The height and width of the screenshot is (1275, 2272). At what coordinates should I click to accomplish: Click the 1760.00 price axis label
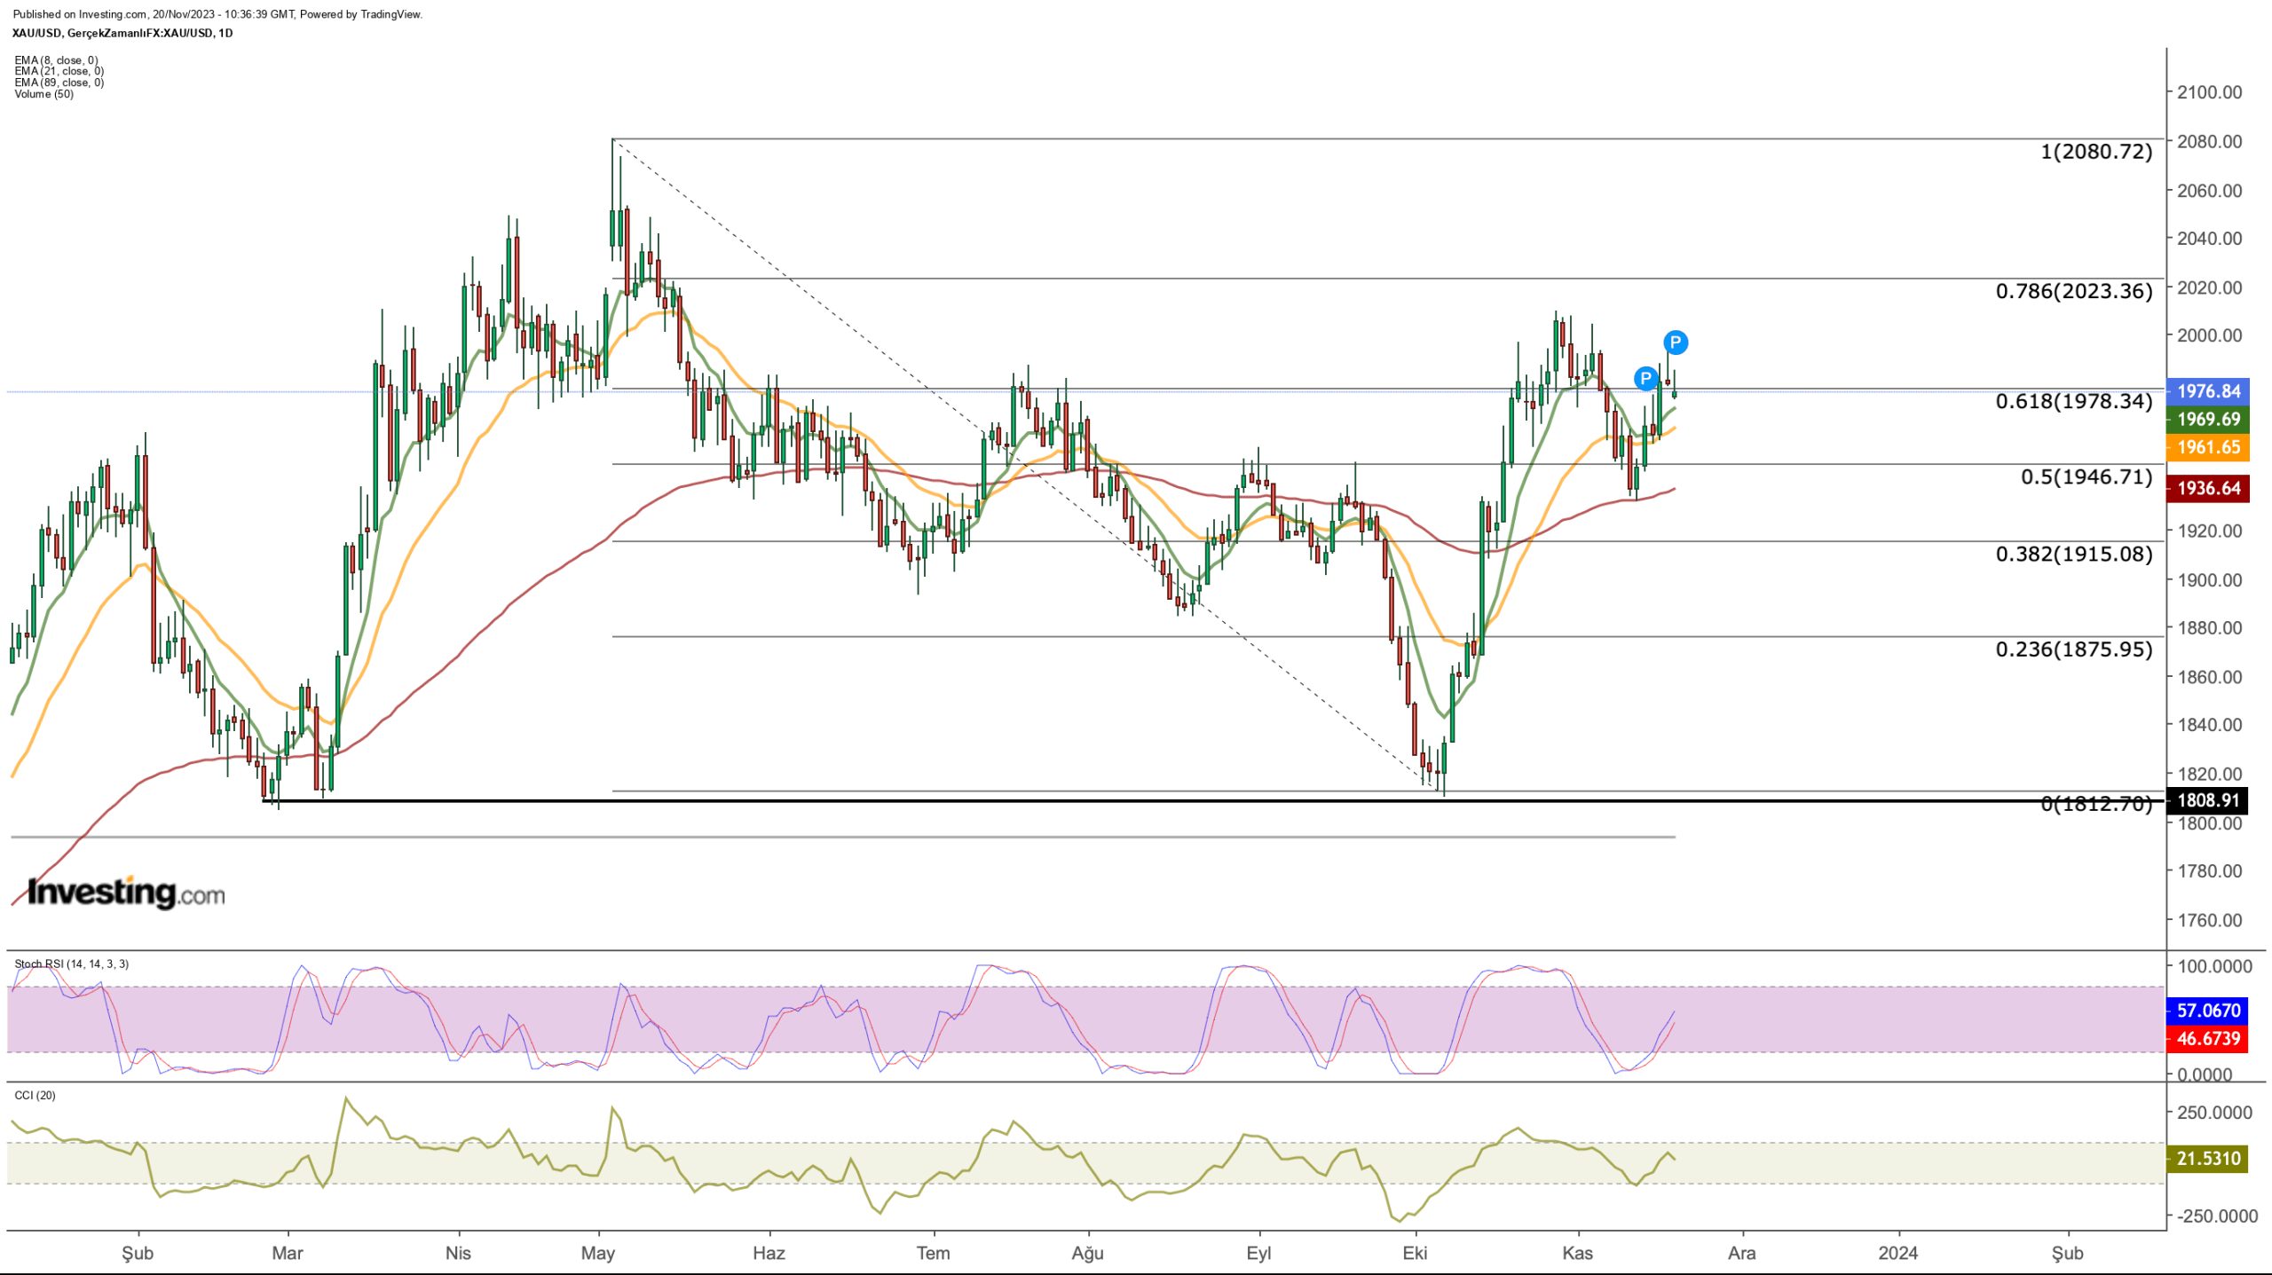[x=2209, y=920]
